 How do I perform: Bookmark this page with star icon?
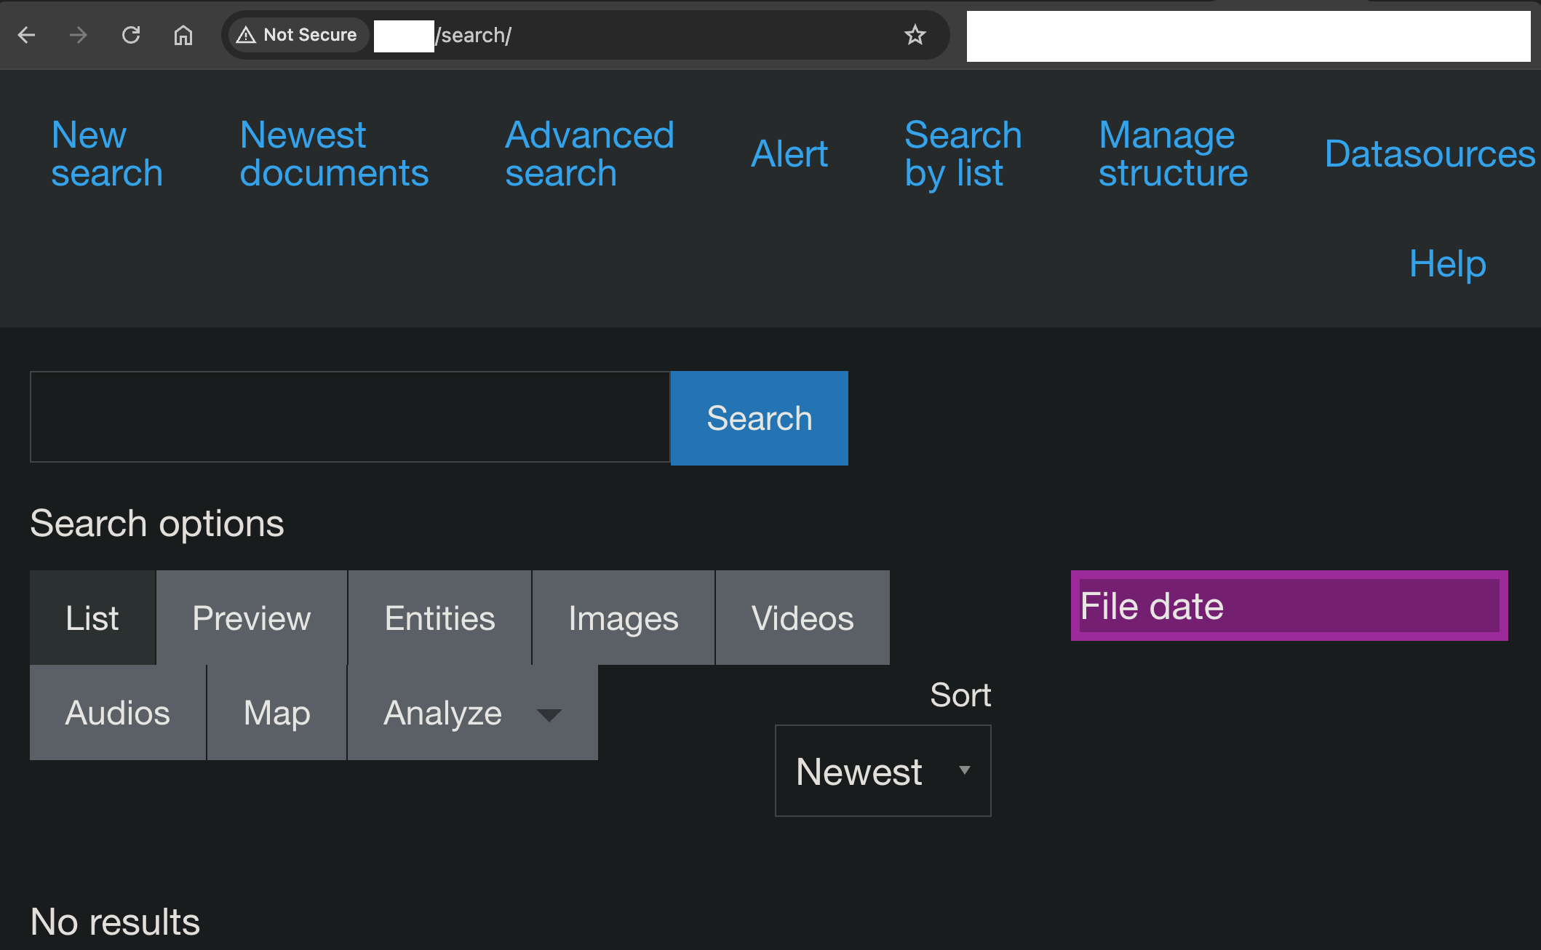pyautogui.click(x=915, y=35)
